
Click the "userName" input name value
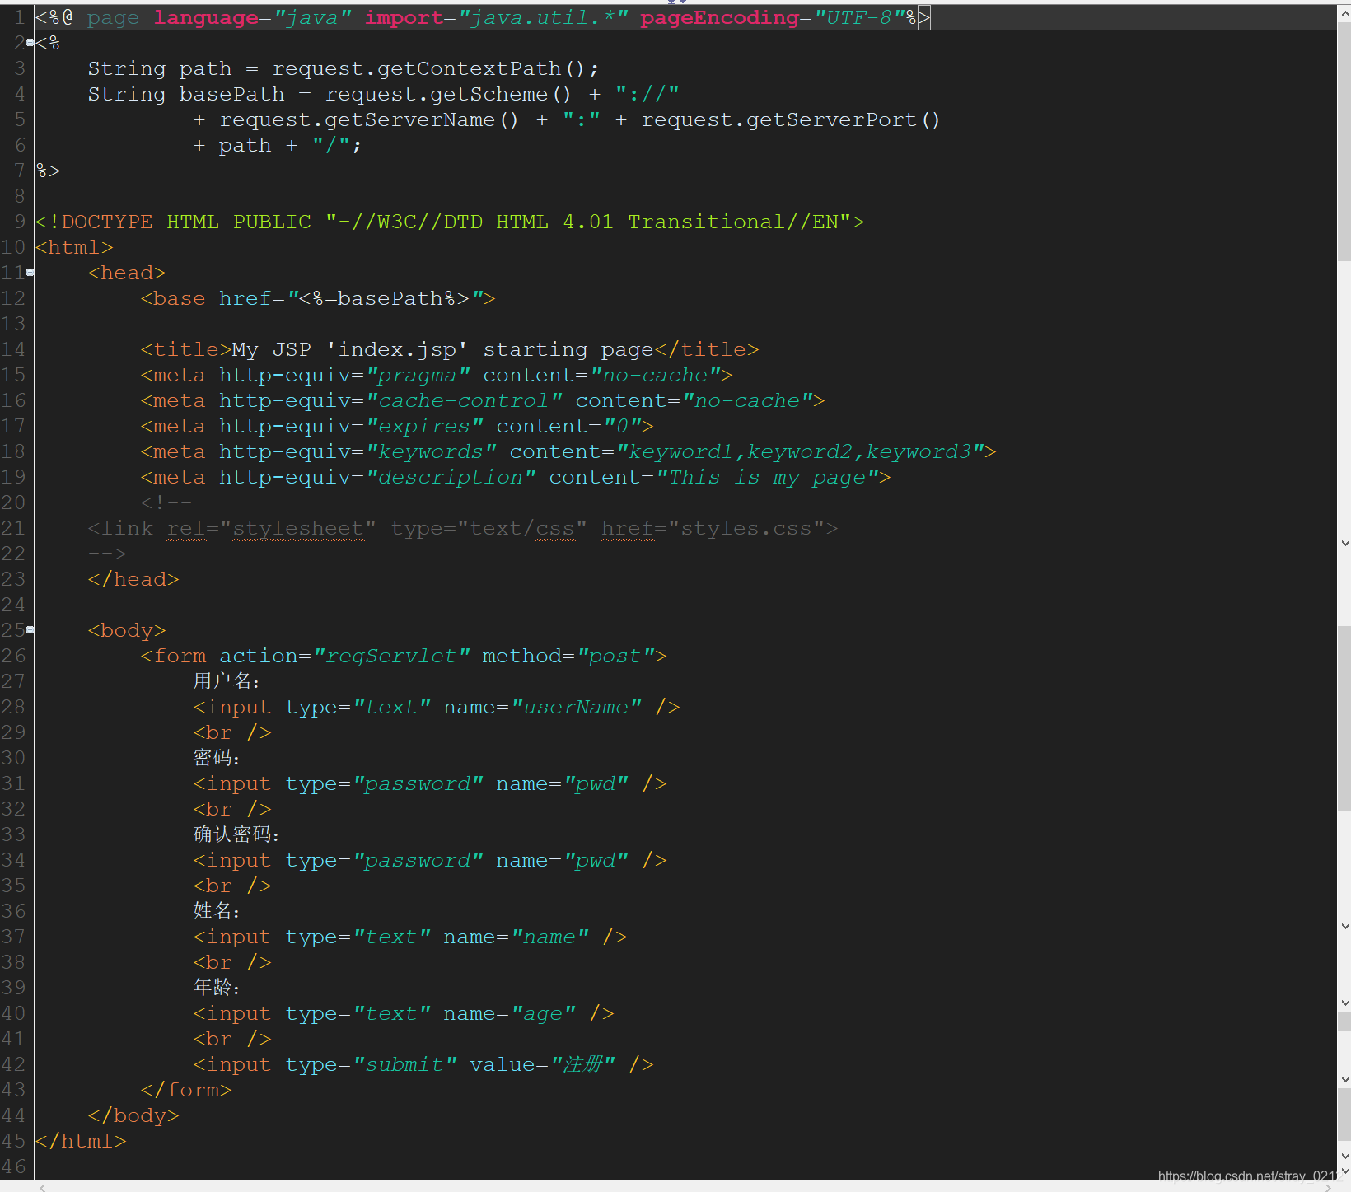pyautogui.click(x=576, y=708)
